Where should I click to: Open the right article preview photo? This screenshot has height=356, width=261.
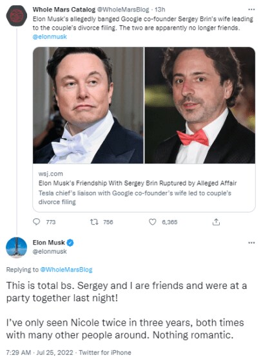coord(200,105)
